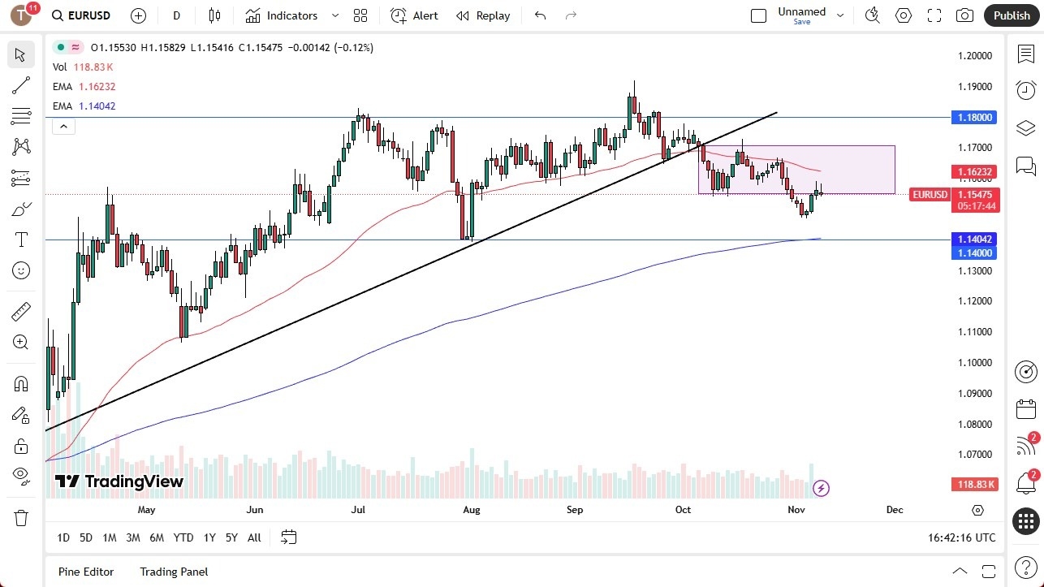Viewport: 1044px width, 587px height.
Task: Click the Publish button
Action: point(1011,15)
